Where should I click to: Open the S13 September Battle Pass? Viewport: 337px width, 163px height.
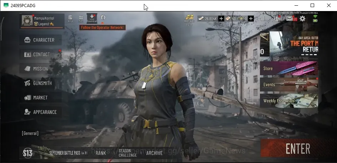point(55,153)
